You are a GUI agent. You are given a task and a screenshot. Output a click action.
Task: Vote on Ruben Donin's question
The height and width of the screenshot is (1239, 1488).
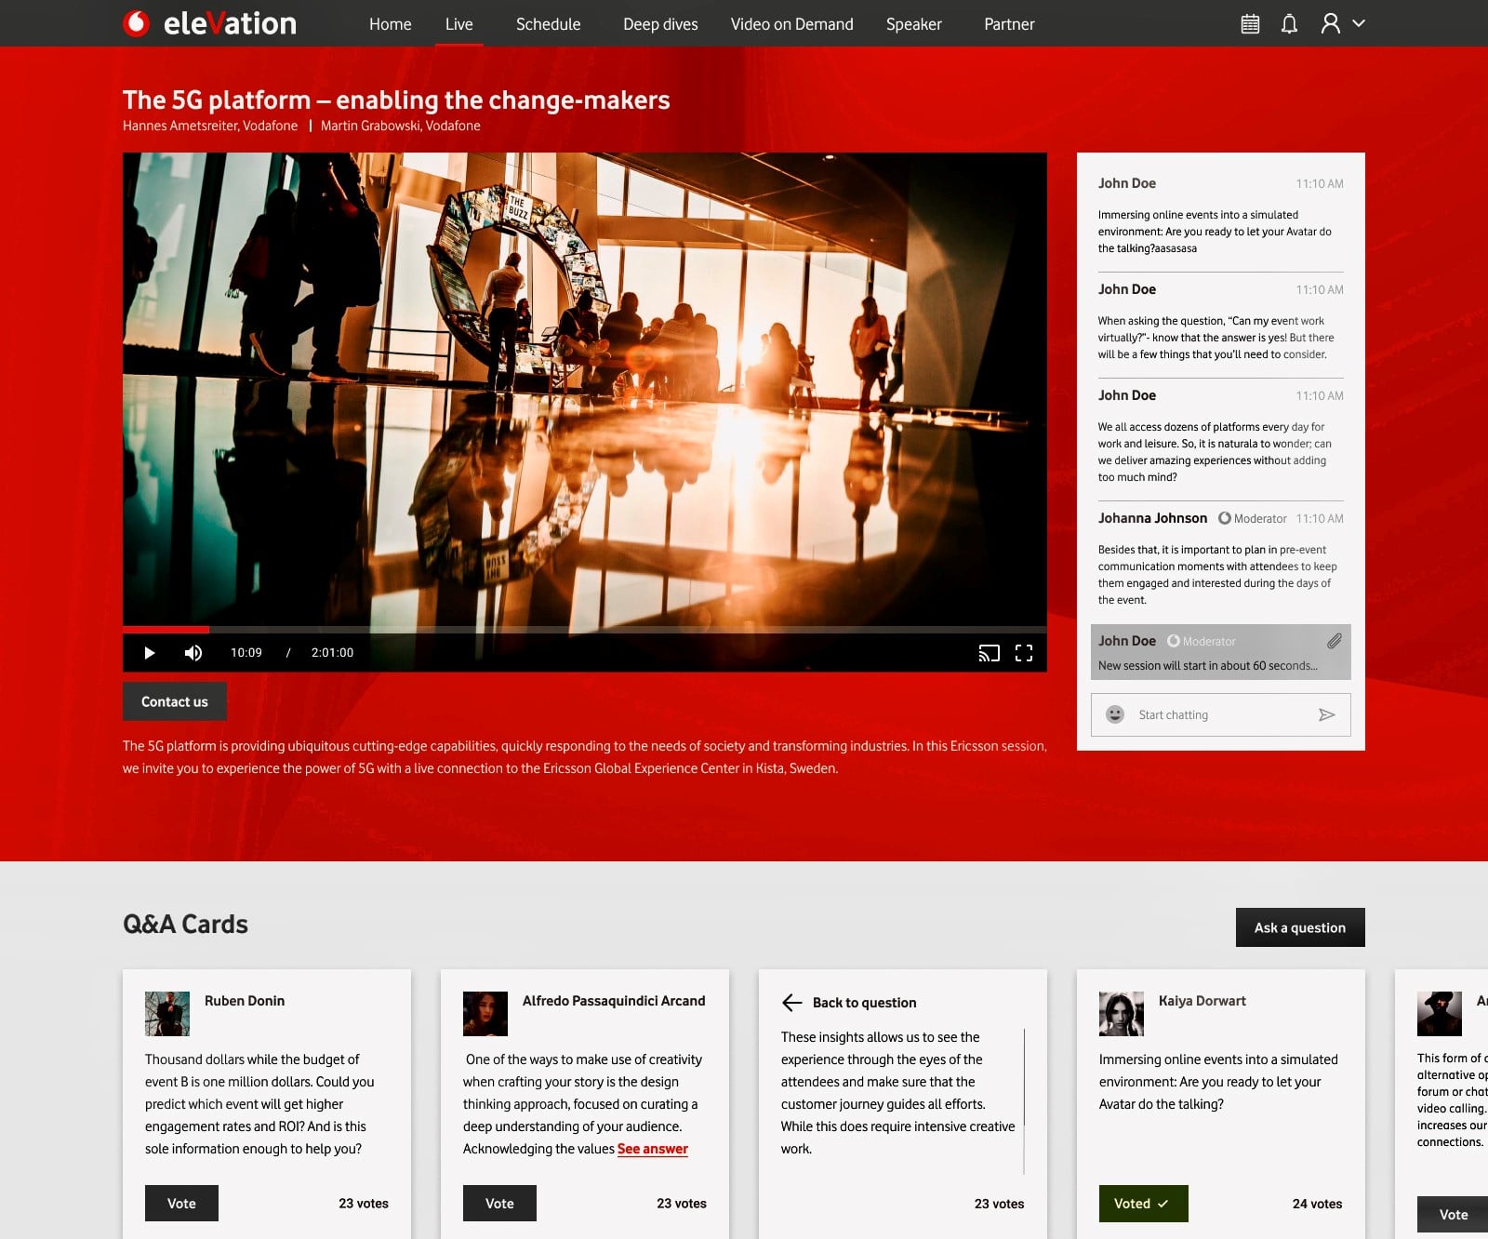point(181,1203)
